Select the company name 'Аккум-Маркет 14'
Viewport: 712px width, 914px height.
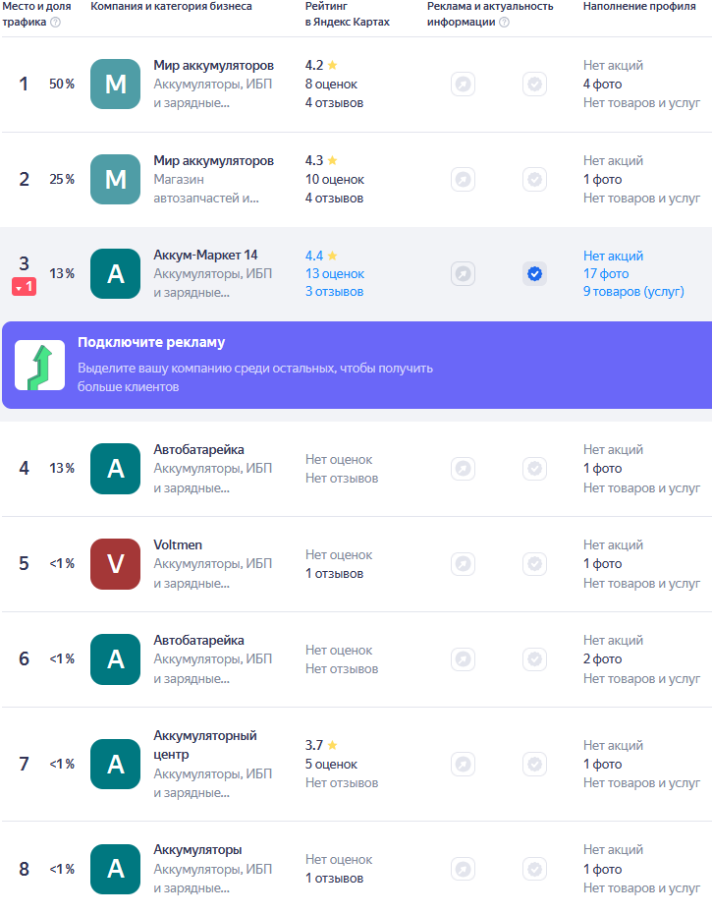tap(205, 256)
